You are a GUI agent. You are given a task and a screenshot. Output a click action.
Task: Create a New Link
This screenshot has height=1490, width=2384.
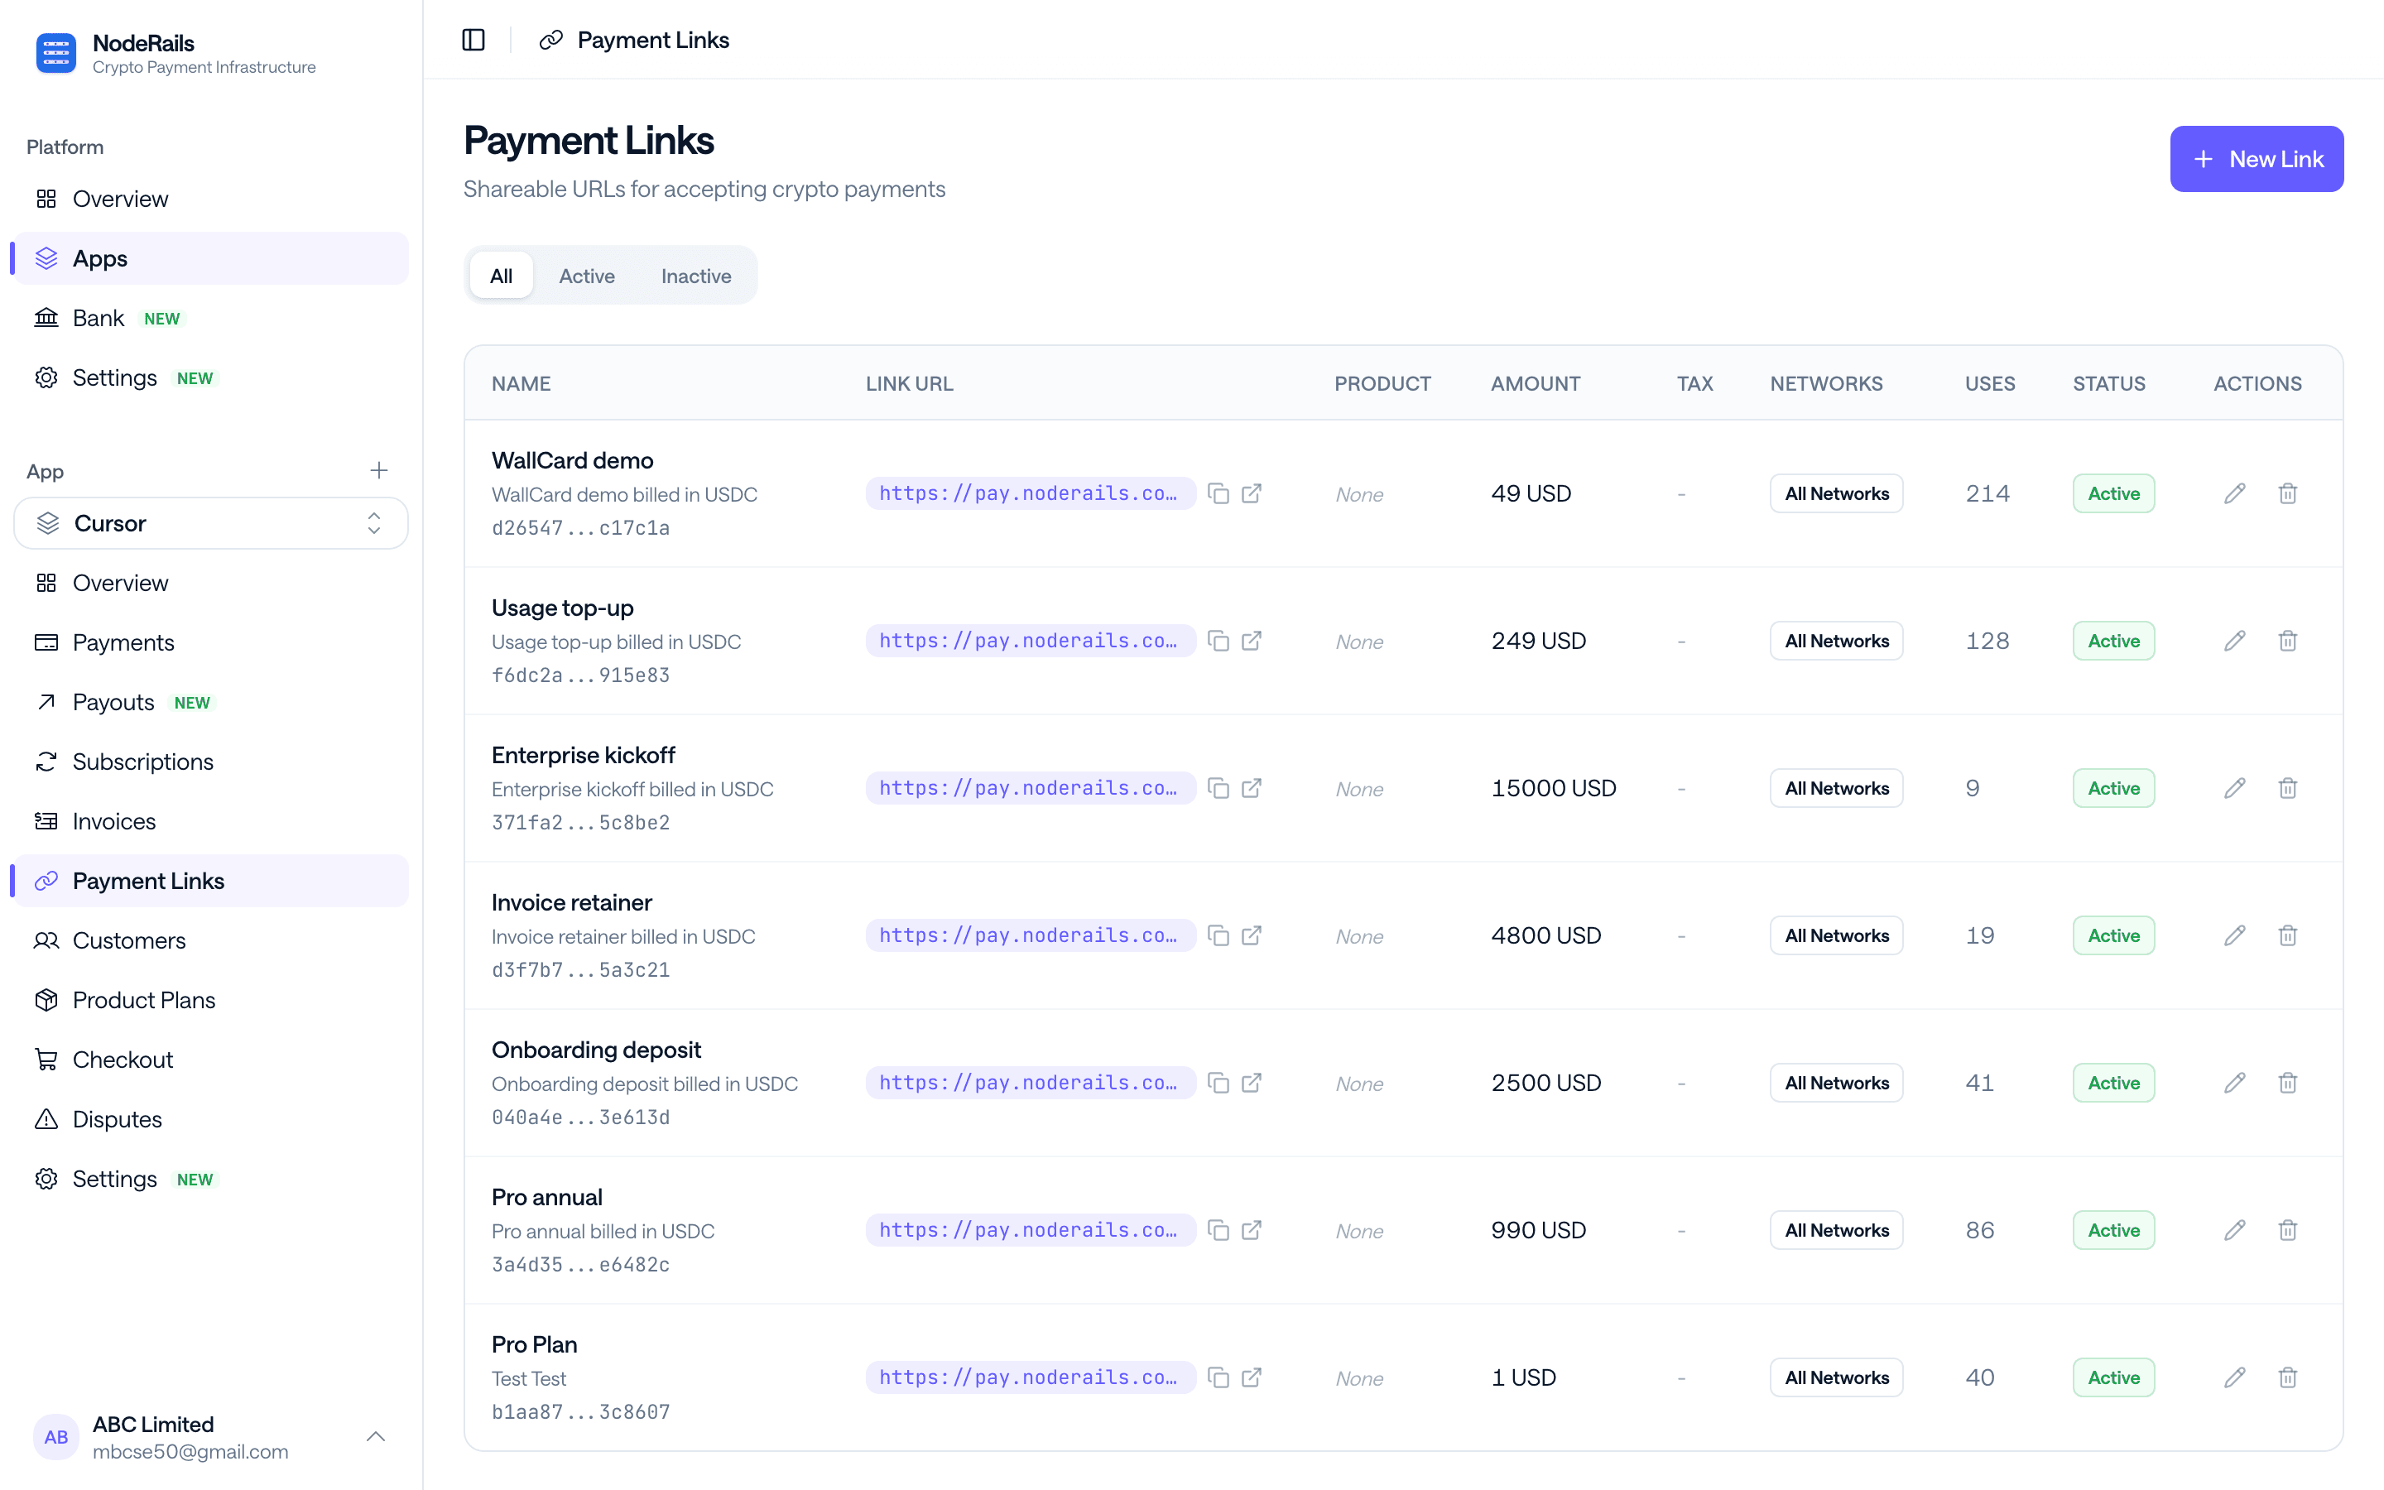(2256, 159)
